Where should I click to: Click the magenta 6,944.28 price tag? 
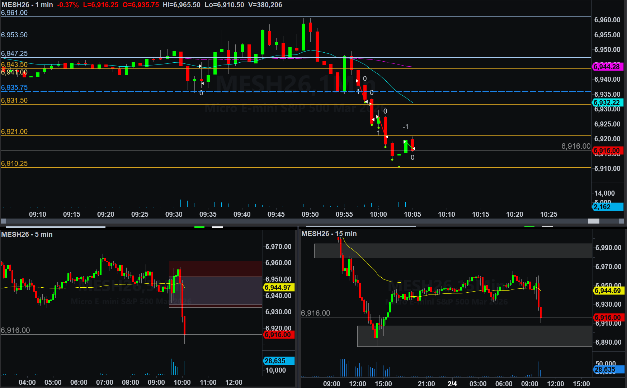607,67
